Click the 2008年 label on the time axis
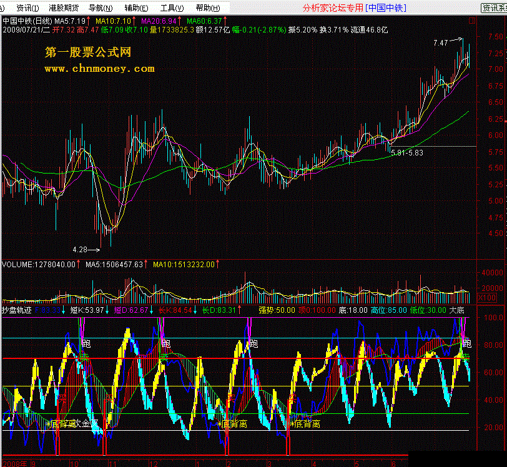Image resolution: width=507 pixels, height=467 pixels. [15, 464]
